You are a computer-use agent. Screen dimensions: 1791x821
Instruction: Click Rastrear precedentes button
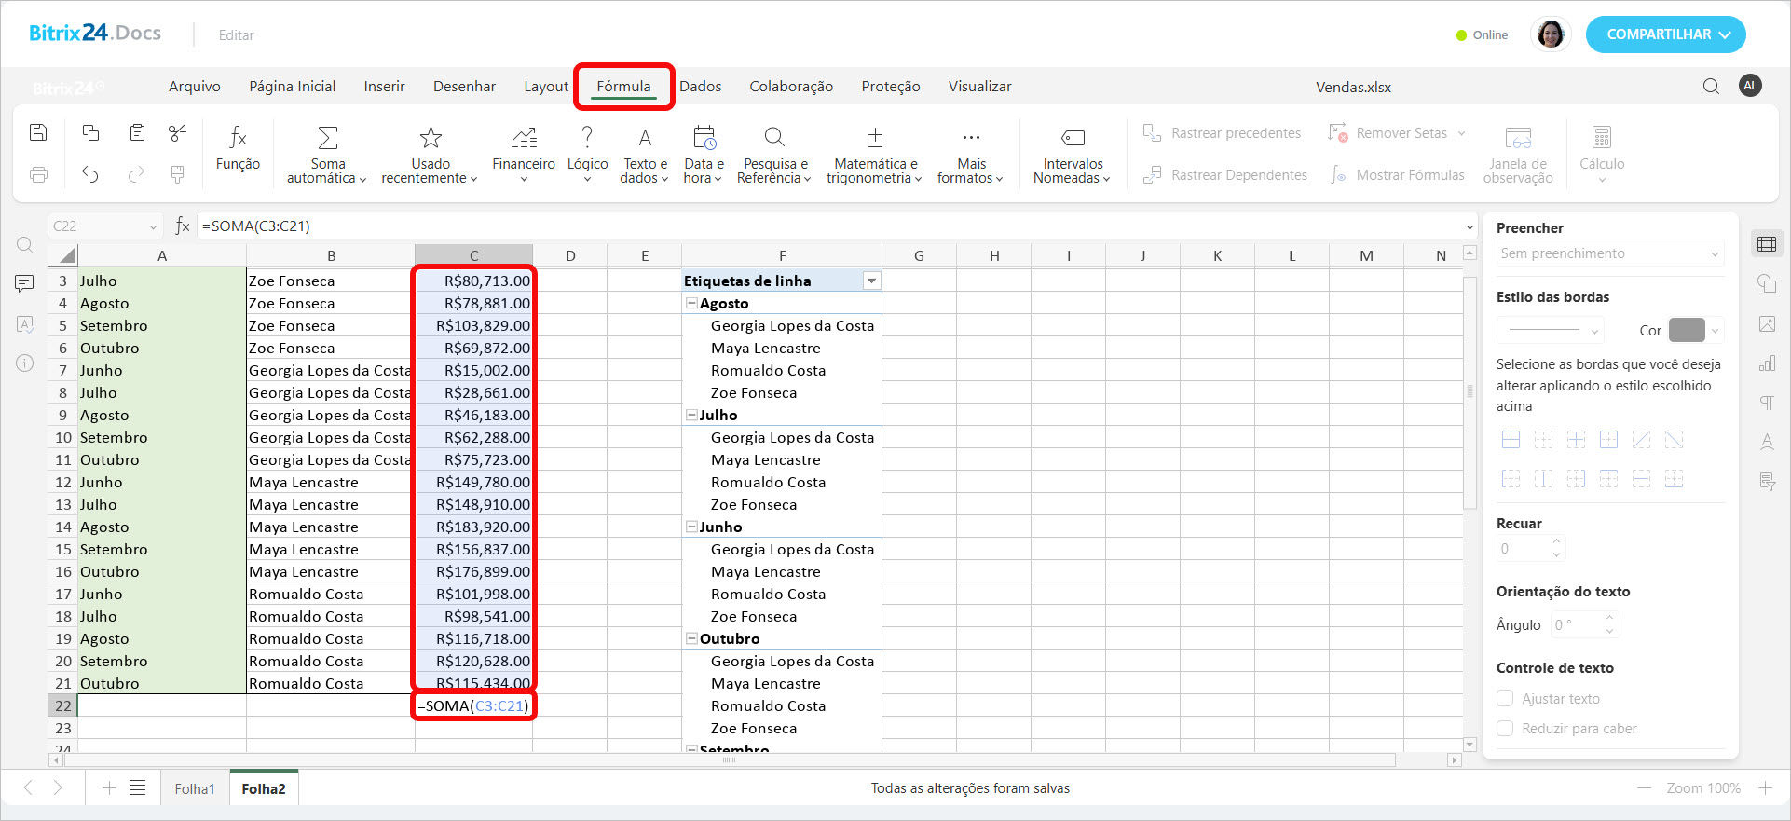[1222, 133]
